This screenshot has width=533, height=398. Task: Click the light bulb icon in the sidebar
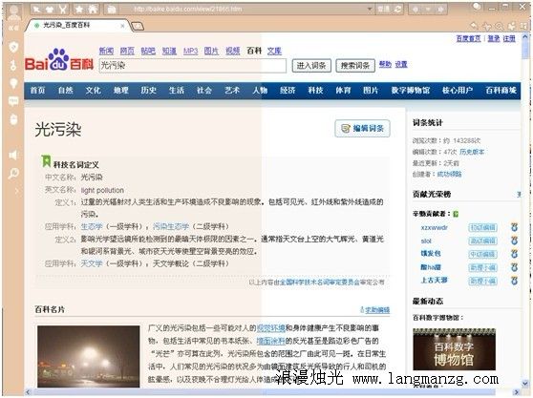[13, 83]
